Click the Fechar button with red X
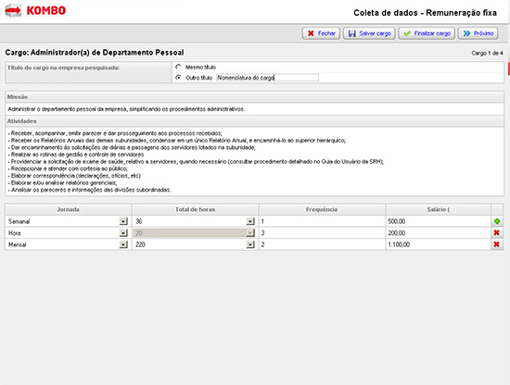This screenshot has height=385, width=510. pyautogui.click(x=321, y=33)
